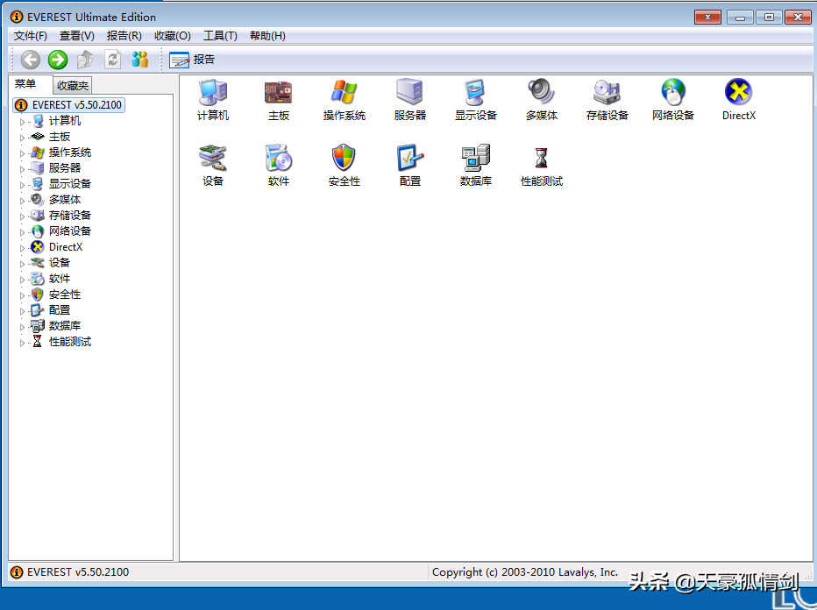Open the 数据库 database icon in main panel
Viewport: 817px width, 610px height.
click(476, 158)
